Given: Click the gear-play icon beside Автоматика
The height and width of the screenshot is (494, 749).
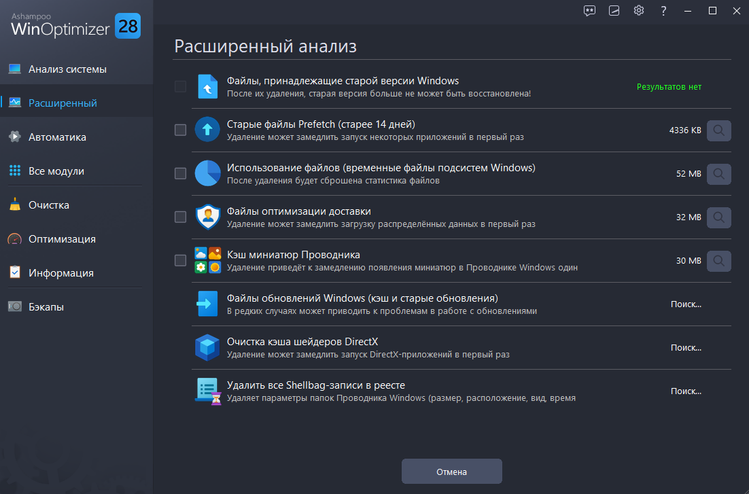Looking at the screenshot, I should click(15, 137).
